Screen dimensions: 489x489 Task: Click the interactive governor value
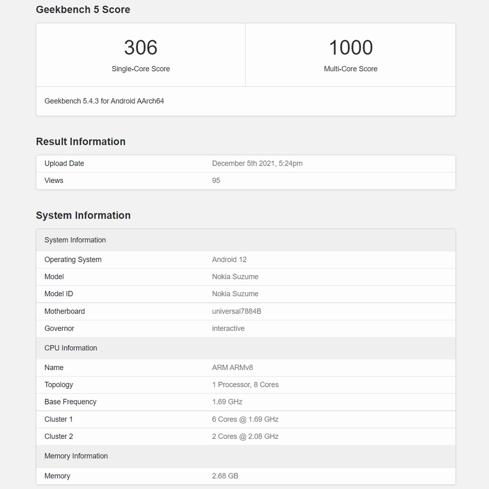click(228, 328)
